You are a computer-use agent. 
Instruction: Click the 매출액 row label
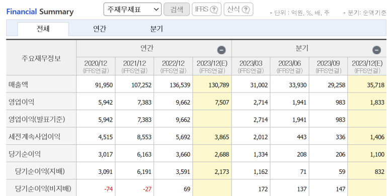pos(18,84)
